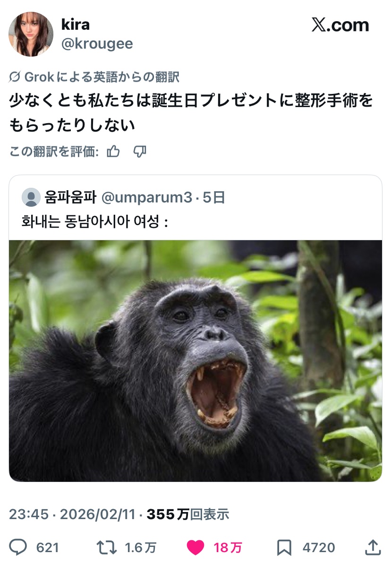The height and width of the screenshot is (571, 391).
Task: Rate translation with thumbs down icon
Action: (x=140, y=151)
